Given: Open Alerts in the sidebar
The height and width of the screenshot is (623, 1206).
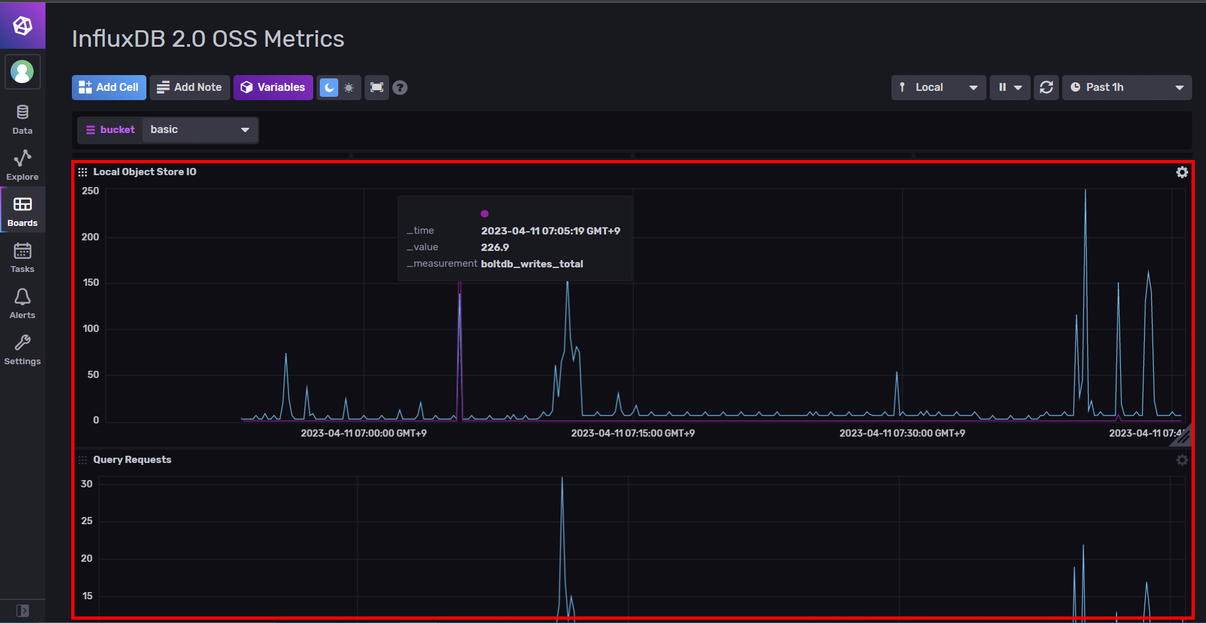Looking at the screenshot, I should pyautogui.click(x=22, y=304).
